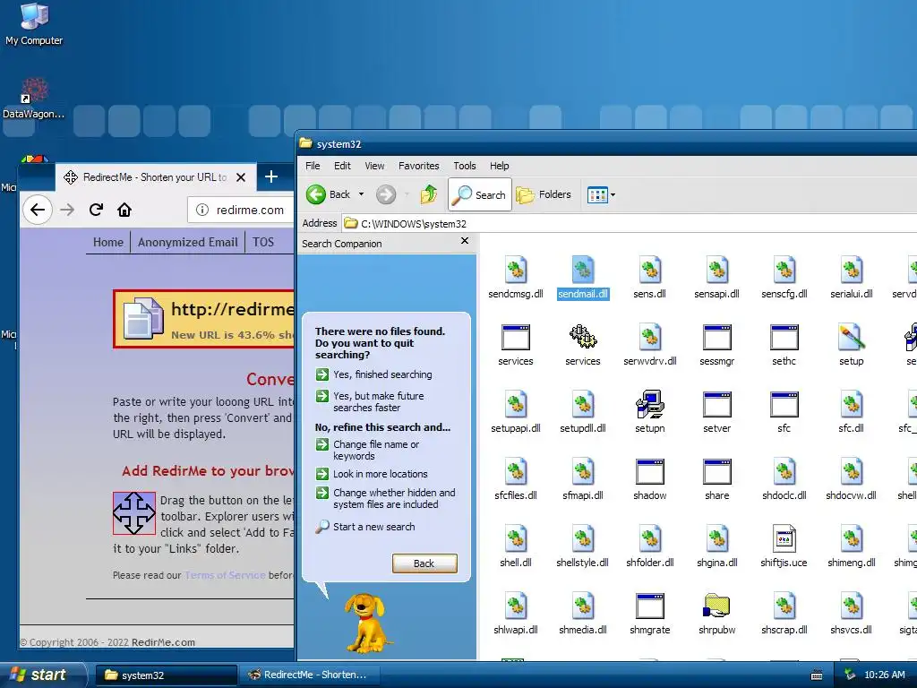
Task: Toggle the Search toolbar button
Action: [x=480, y=194]
